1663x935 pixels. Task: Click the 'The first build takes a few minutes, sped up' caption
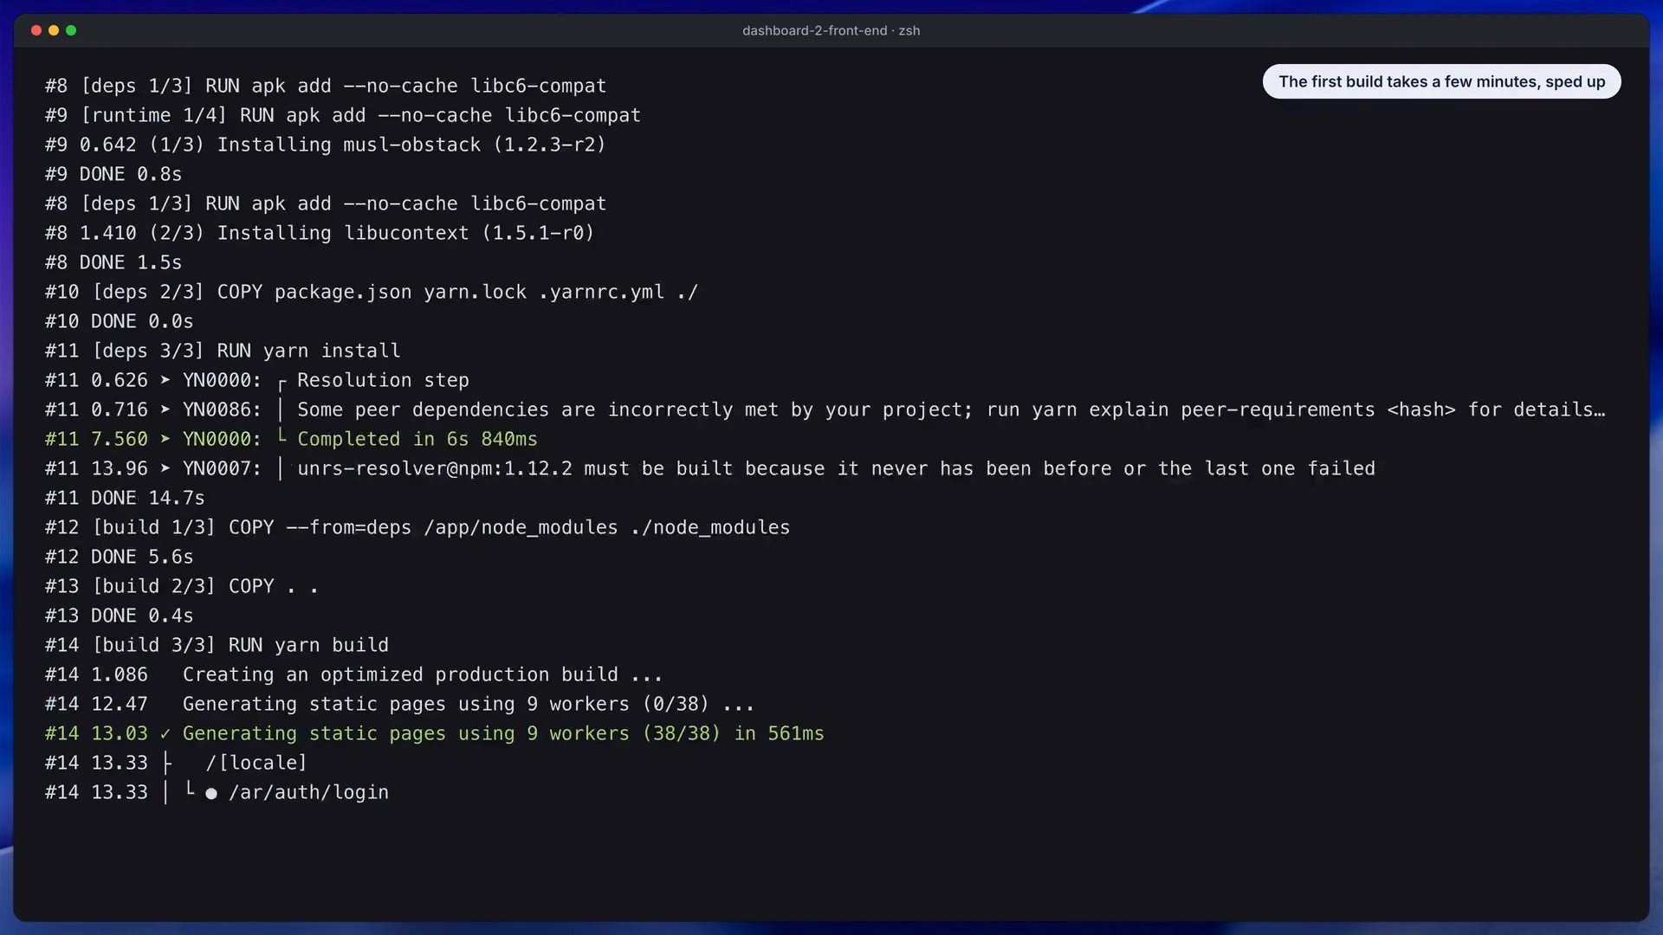point(1441,81)
